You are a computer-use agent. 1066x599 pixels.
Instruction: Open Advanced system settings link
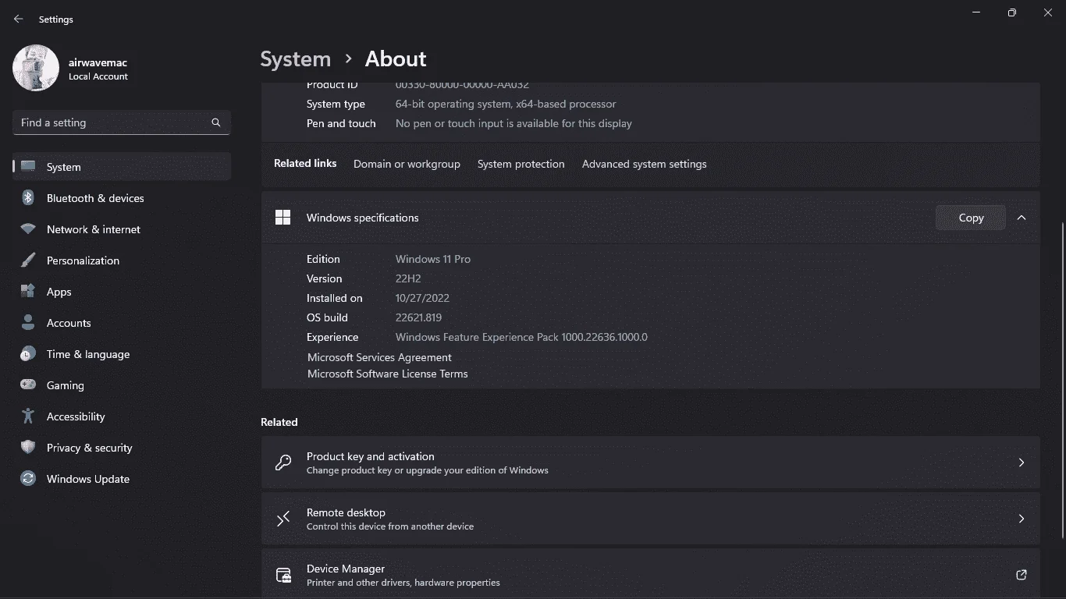(644, 164)
